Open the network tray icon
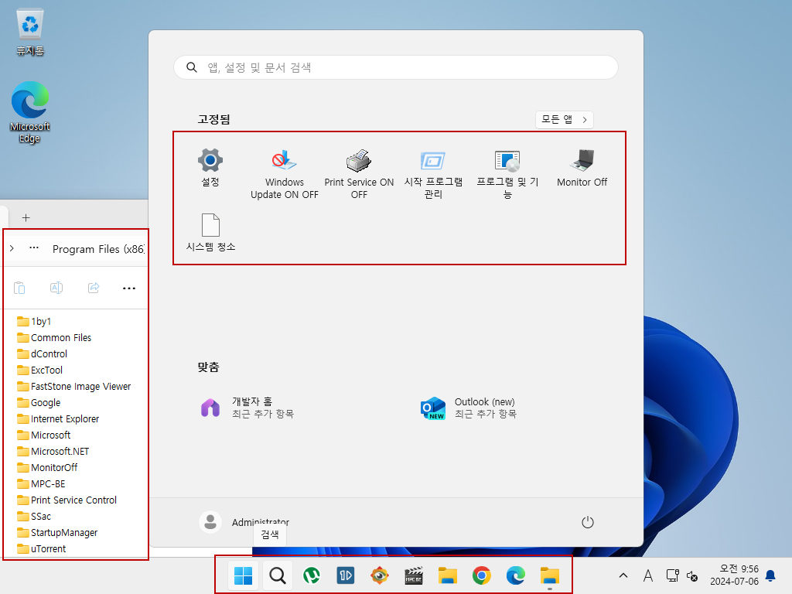This screenshot has height=594, width=792. [672, 575]
